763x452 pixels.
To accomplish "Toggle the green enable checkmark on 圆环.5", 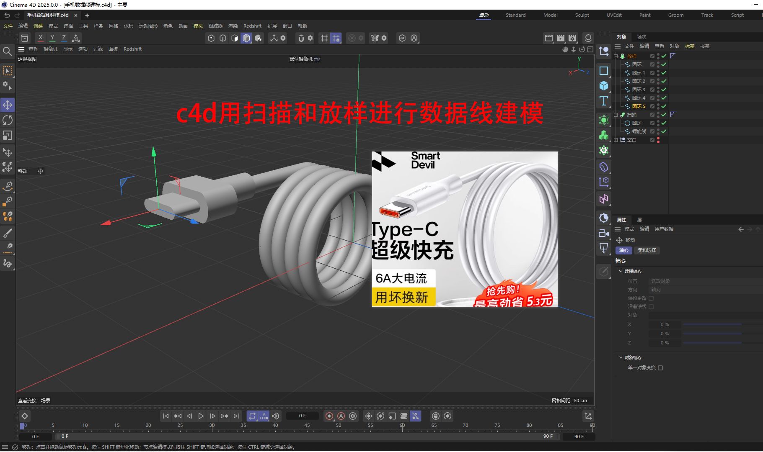I will pyautogui.click(x=664, y=106).
